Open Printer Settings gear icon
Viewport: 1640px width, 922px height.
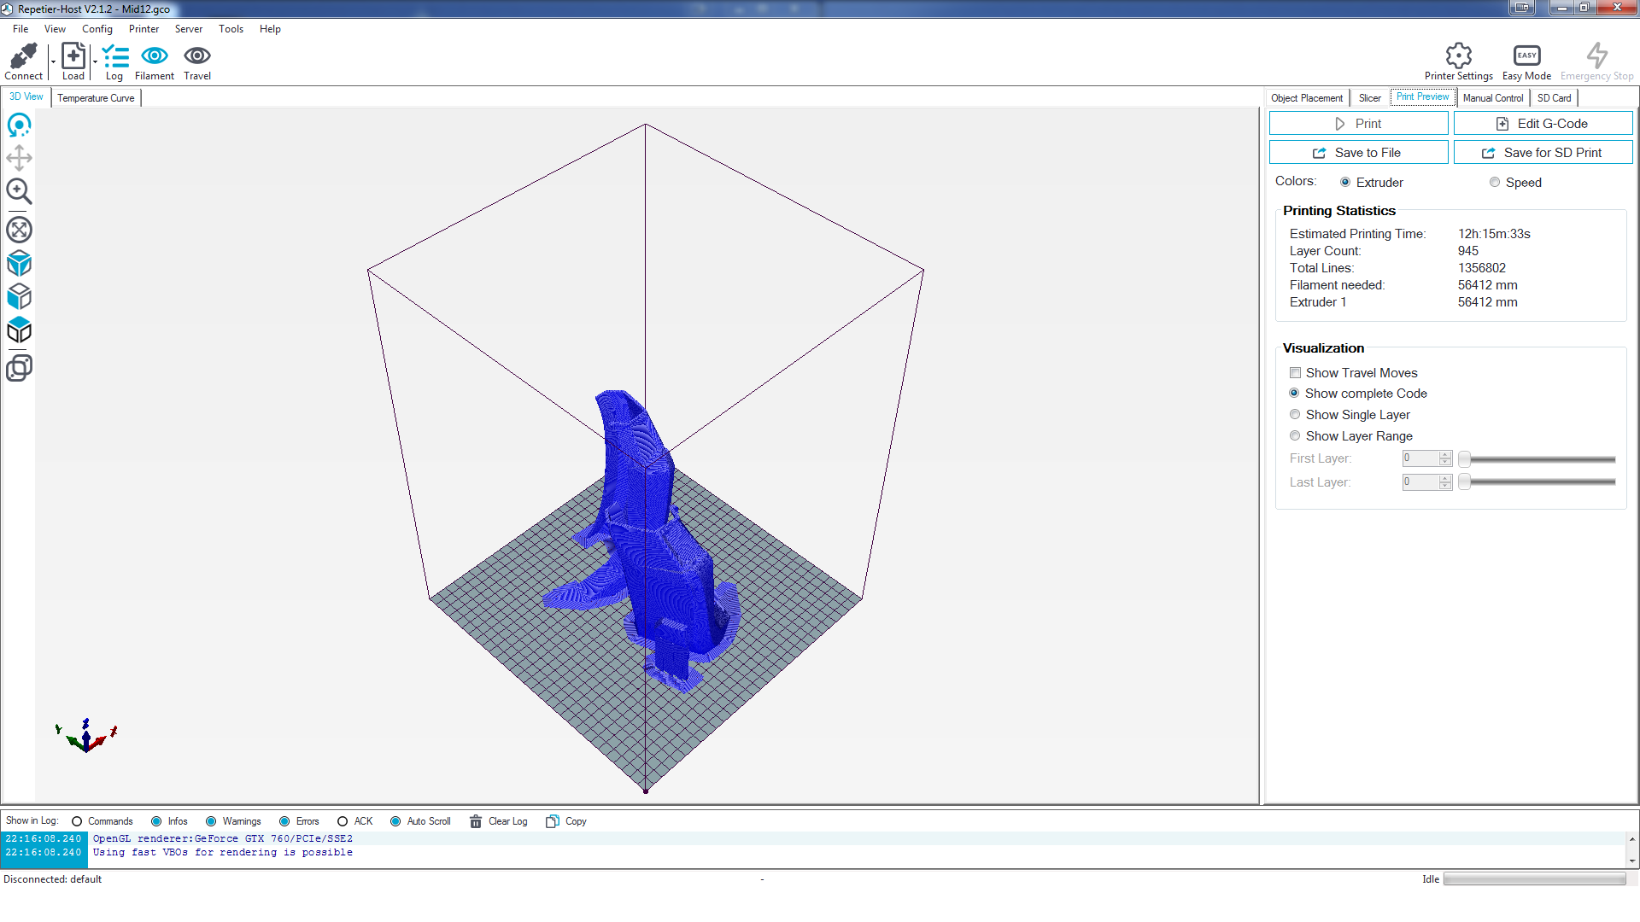click(x=1458, y=56)
